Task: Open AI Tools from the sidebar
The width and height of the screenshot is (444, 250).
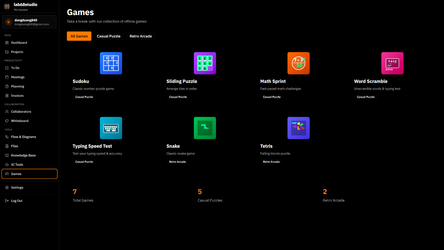Action: coord(30,164)
